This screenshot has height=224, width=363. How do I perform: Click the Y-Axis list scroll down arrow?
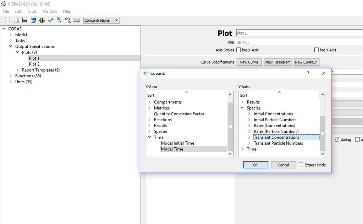pos(323,154)
